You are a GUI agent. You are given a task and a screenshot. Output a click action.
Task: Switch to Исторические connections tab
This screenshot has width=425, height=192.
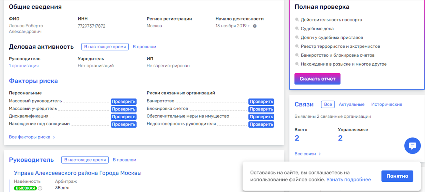tap(387, 104)
